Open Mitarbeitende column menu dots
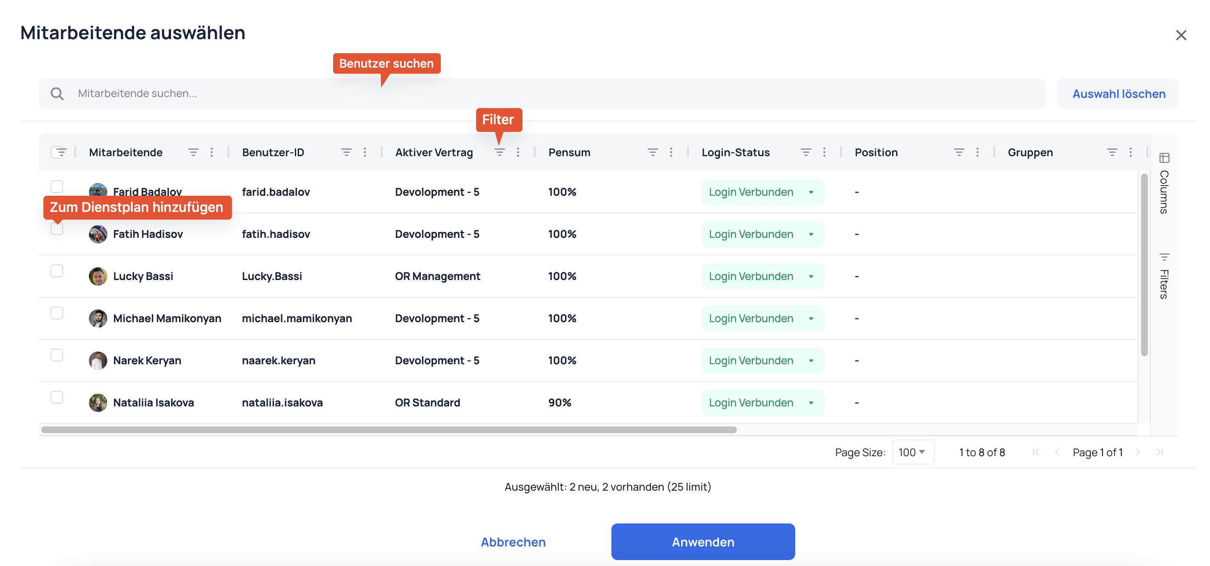Screen dimensions: 1210x566 click(212, 152)
